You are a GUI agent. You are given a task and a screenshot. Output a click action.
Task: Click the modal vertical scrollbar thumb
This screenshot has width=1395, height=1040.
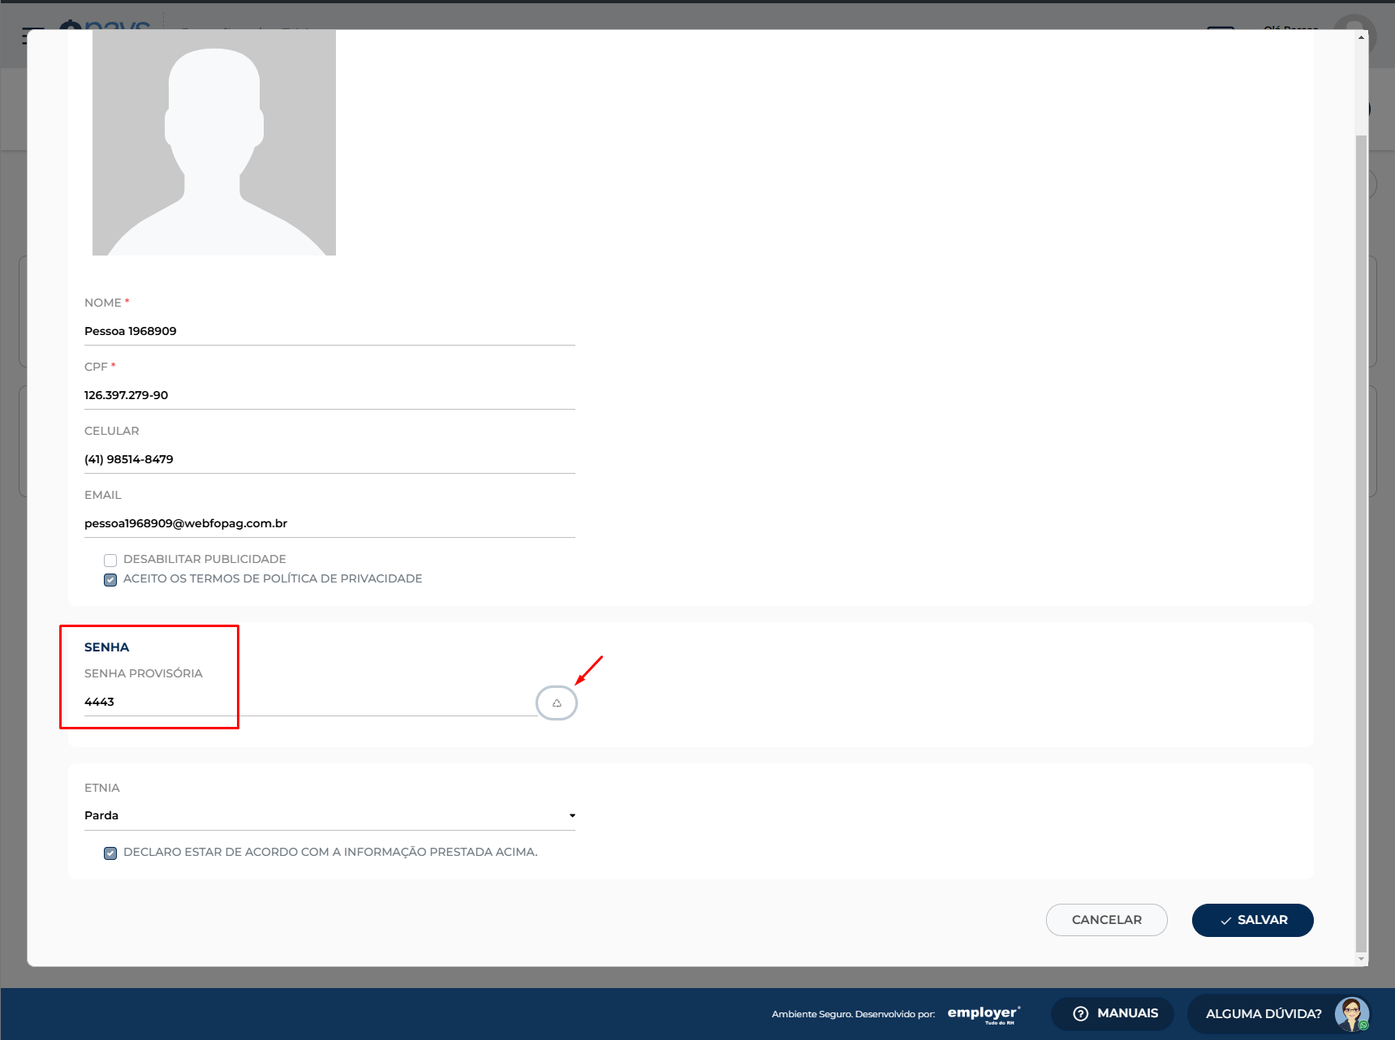pos(1361,544)
